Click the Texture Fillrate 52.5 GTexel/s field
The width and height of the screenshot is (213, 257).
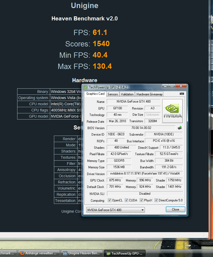coord(169,154)
